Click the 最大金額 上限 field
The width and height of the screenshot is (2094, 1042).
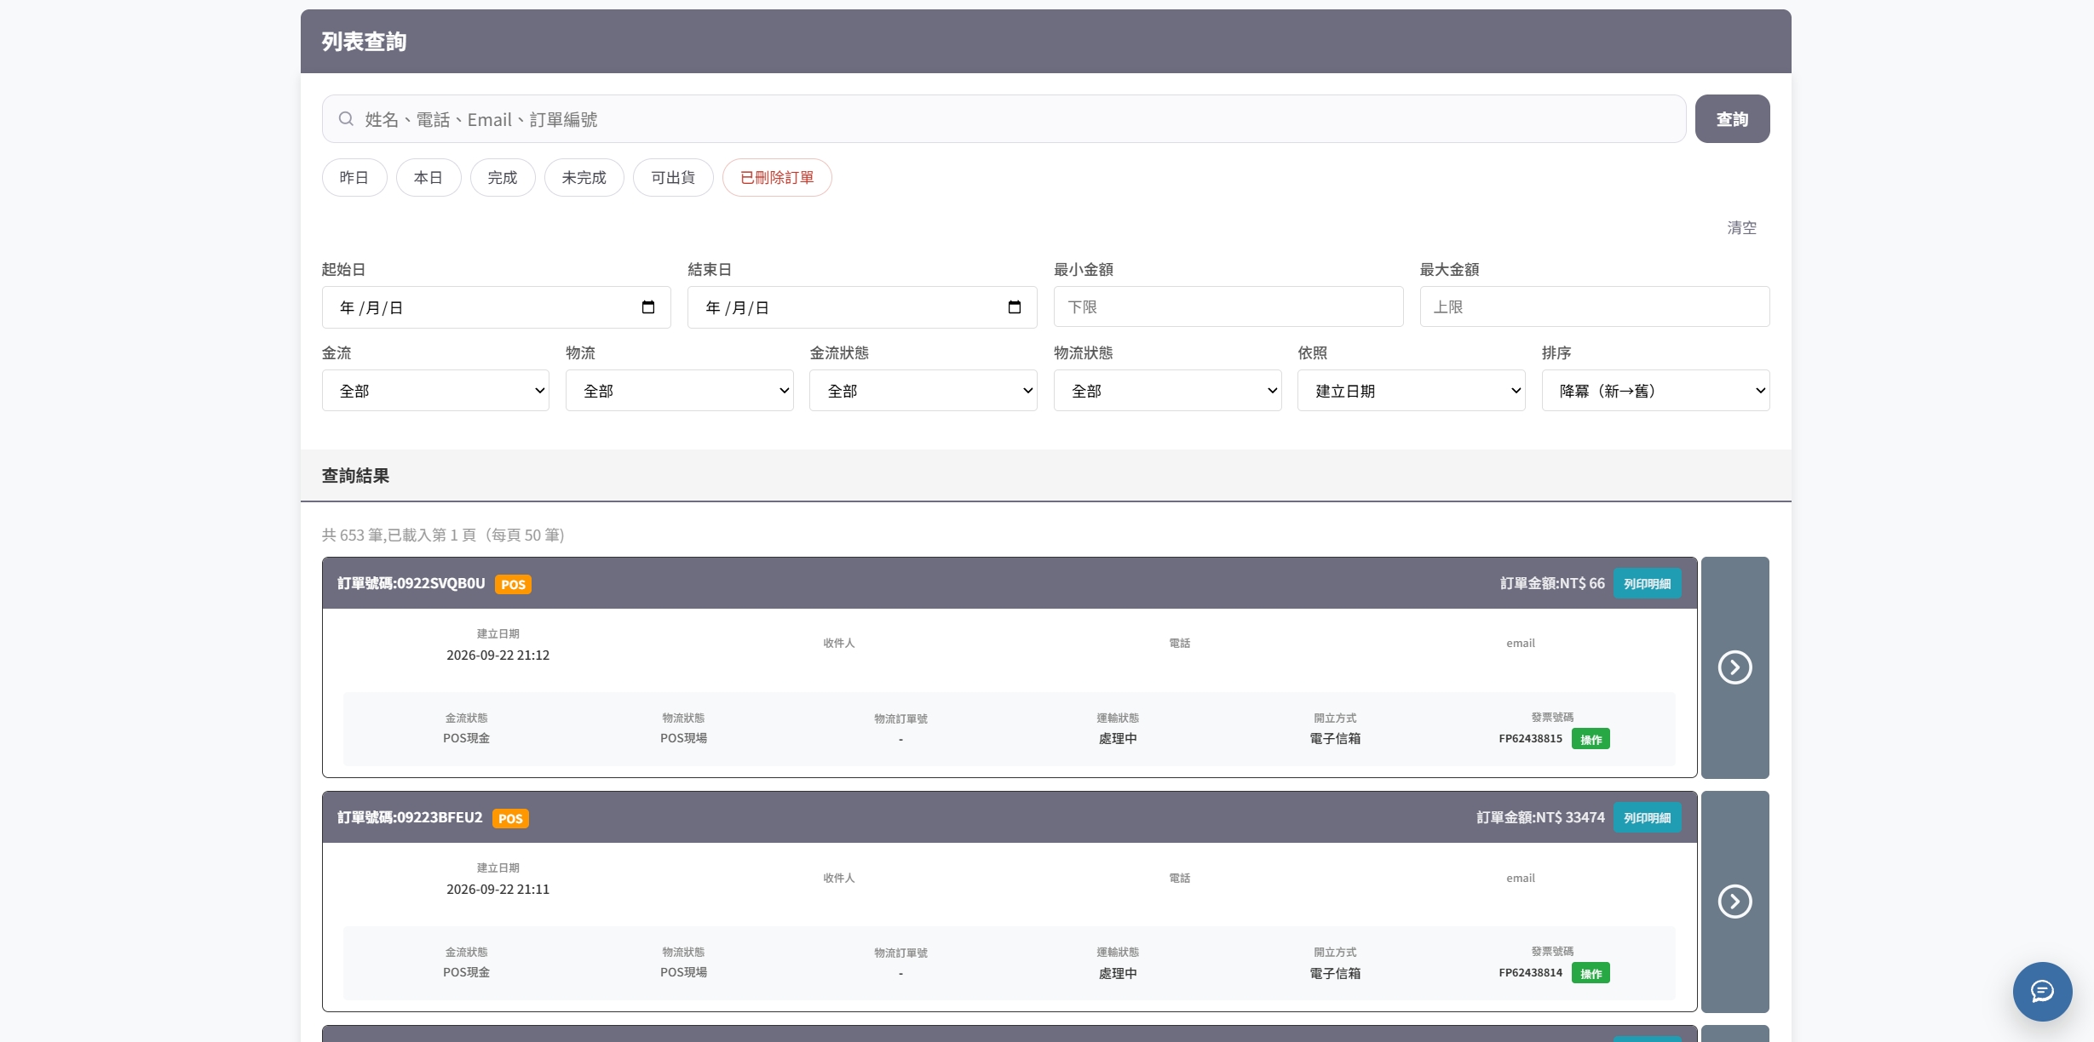coord(1595,306)
